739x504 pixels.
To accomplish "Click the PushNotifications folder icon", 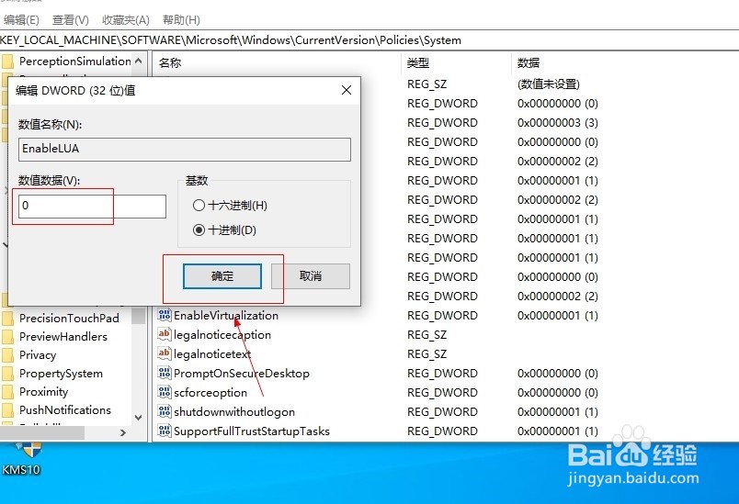I will coord(7,410).
